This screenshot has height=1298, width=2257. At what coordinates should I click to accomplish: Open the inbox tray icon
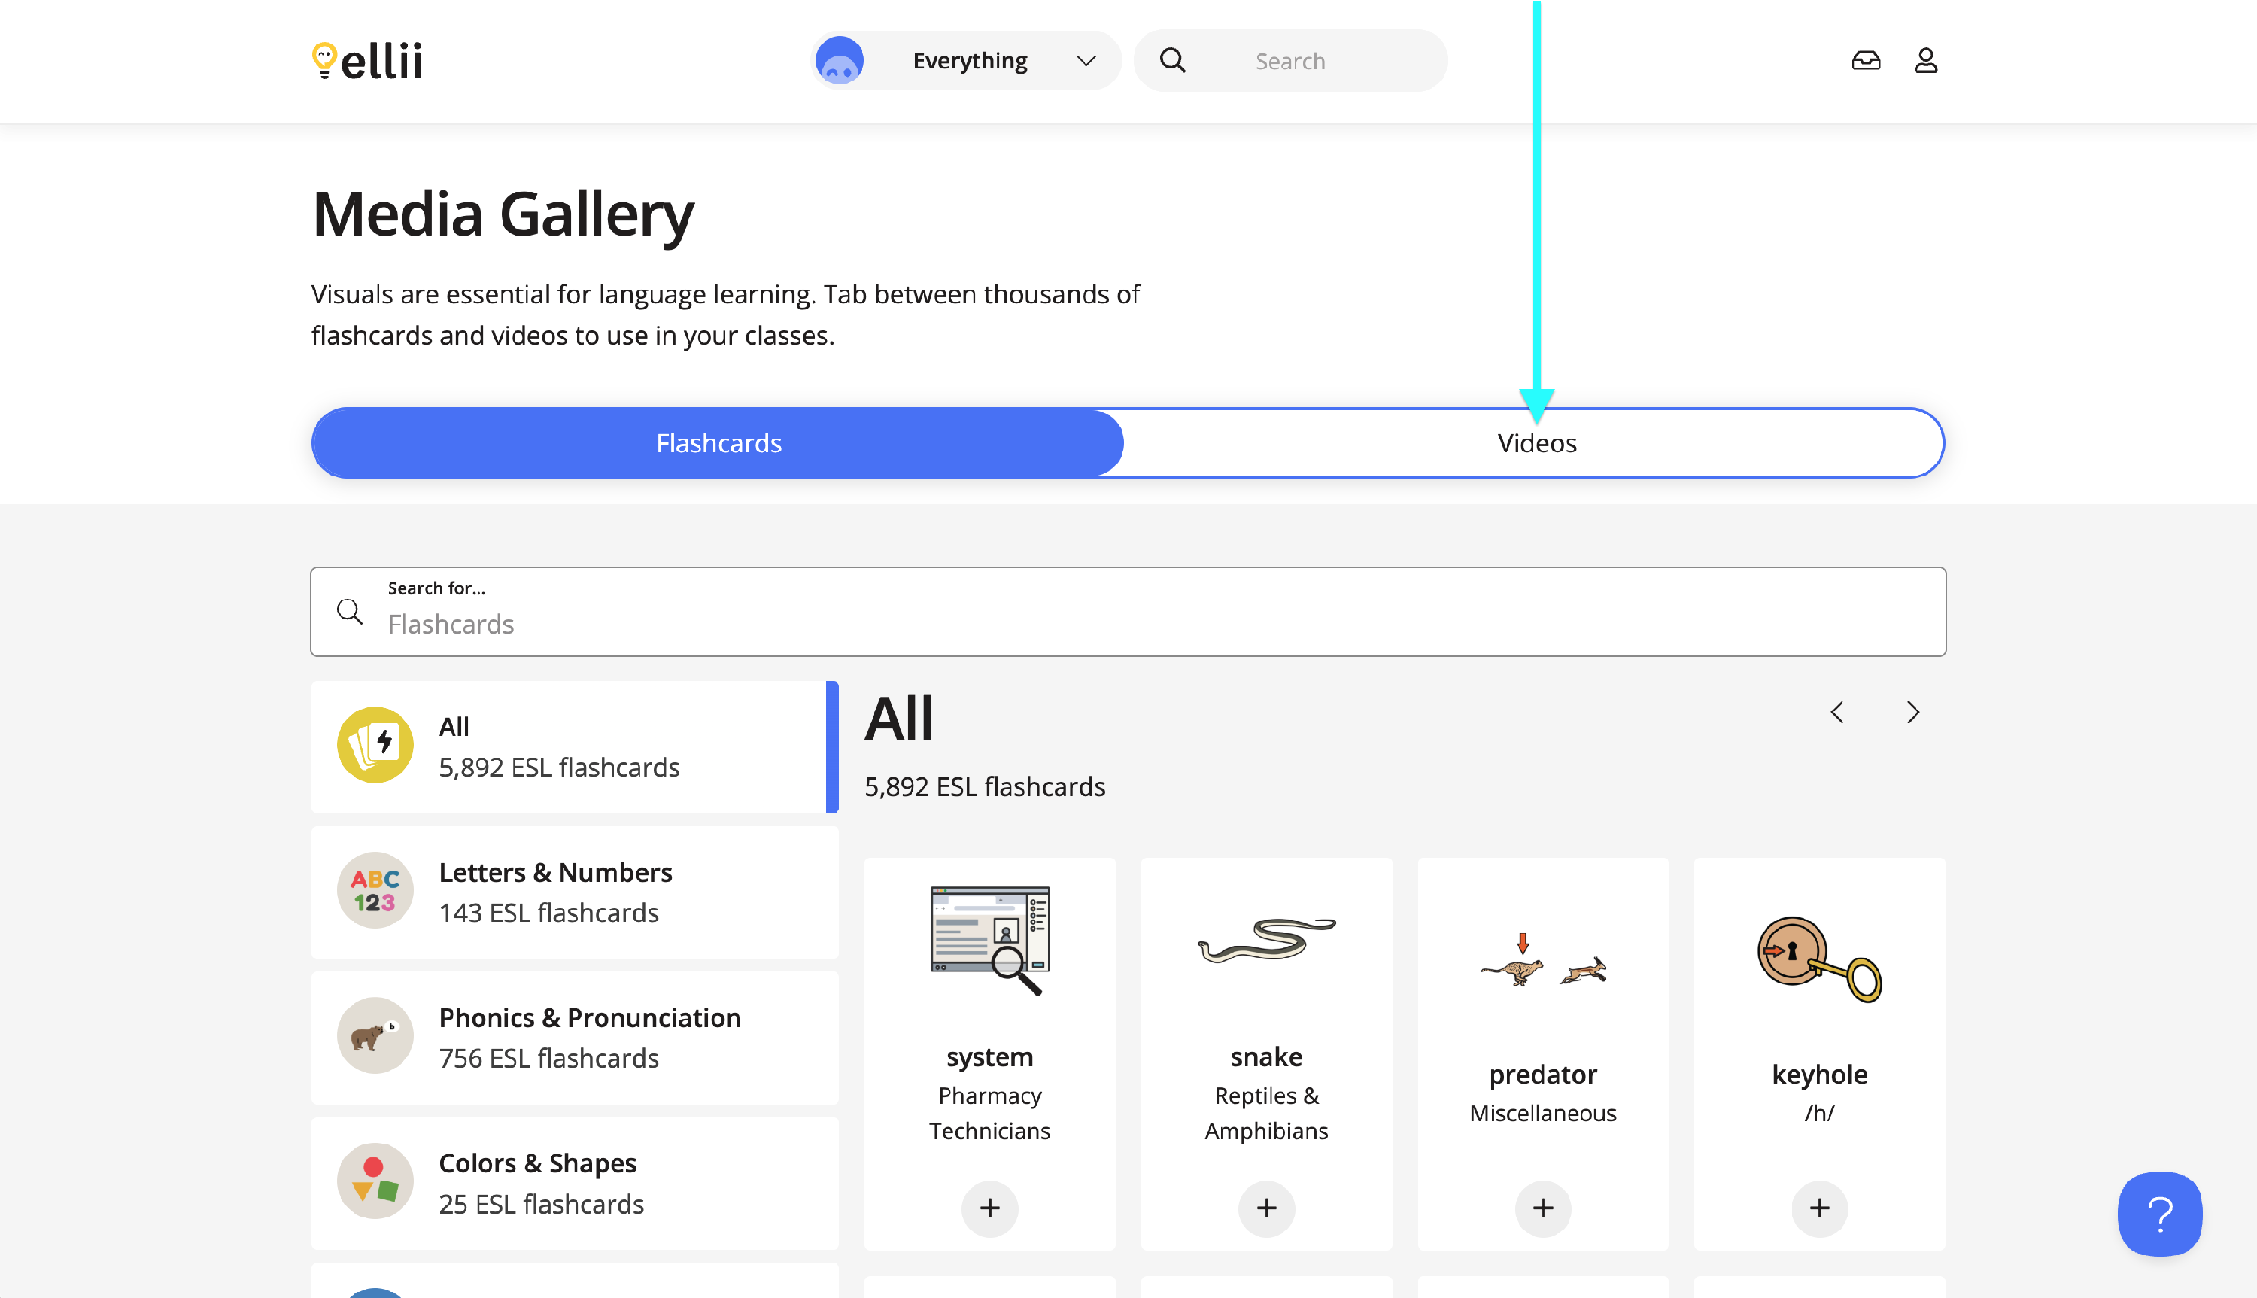coord(1865,61)
